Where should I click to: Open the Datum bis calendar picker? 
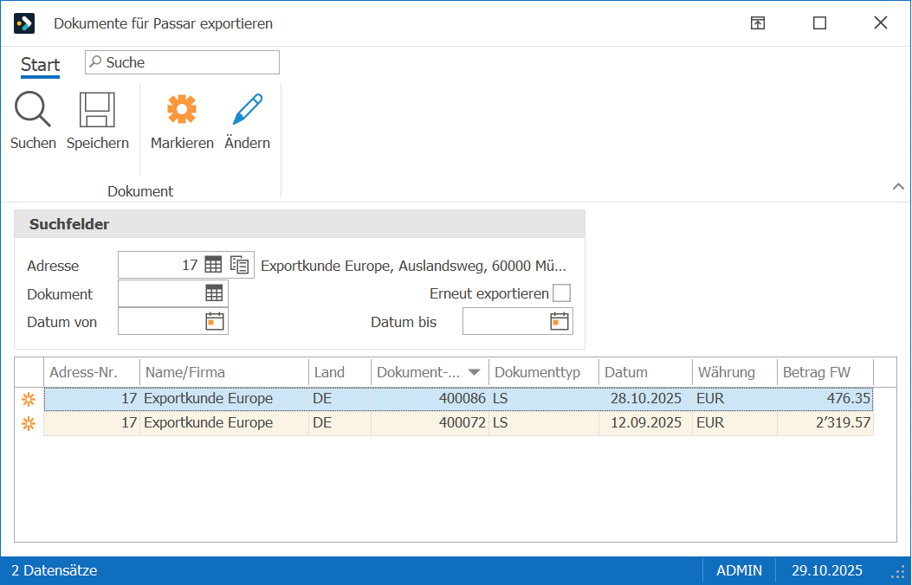click(x=559, y=321)
